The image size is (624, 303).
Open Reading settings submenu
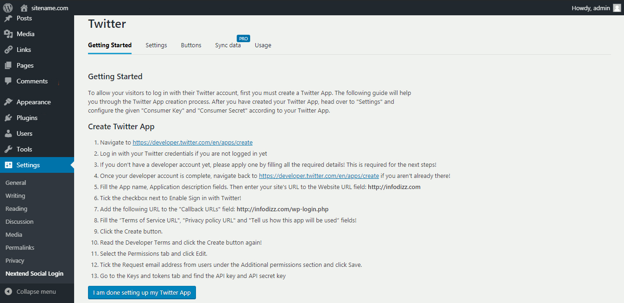point(16,208)
